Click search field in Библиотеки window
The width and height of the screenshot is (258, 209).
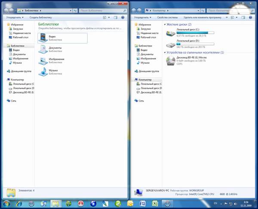click(103, 10)
